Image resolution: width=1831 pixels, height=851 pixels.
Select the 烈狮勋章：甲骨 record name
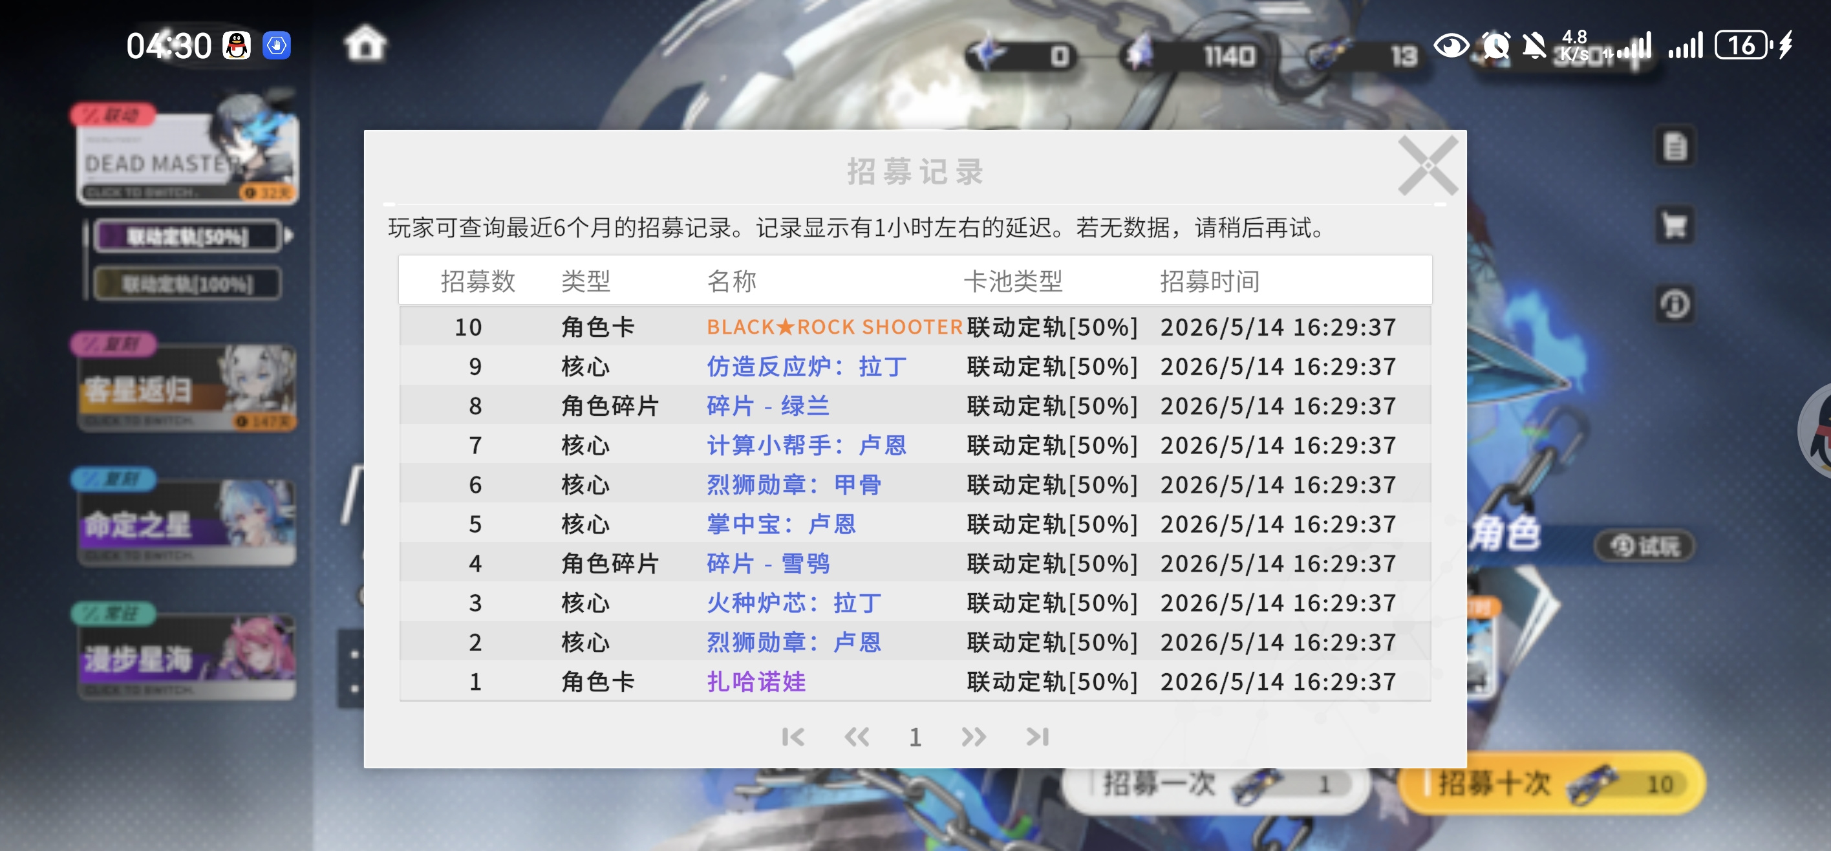click(x=794, y=485)
